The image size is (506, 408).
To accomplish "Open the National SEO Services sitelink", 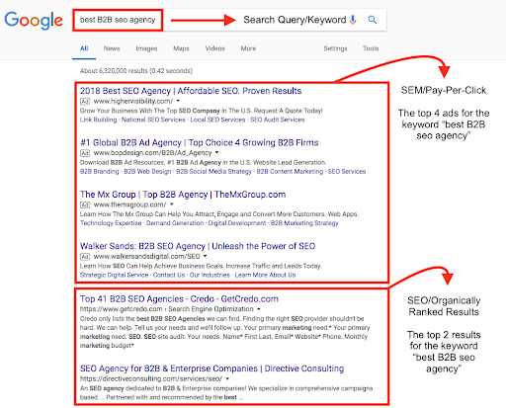I will (x=153, y=120).
